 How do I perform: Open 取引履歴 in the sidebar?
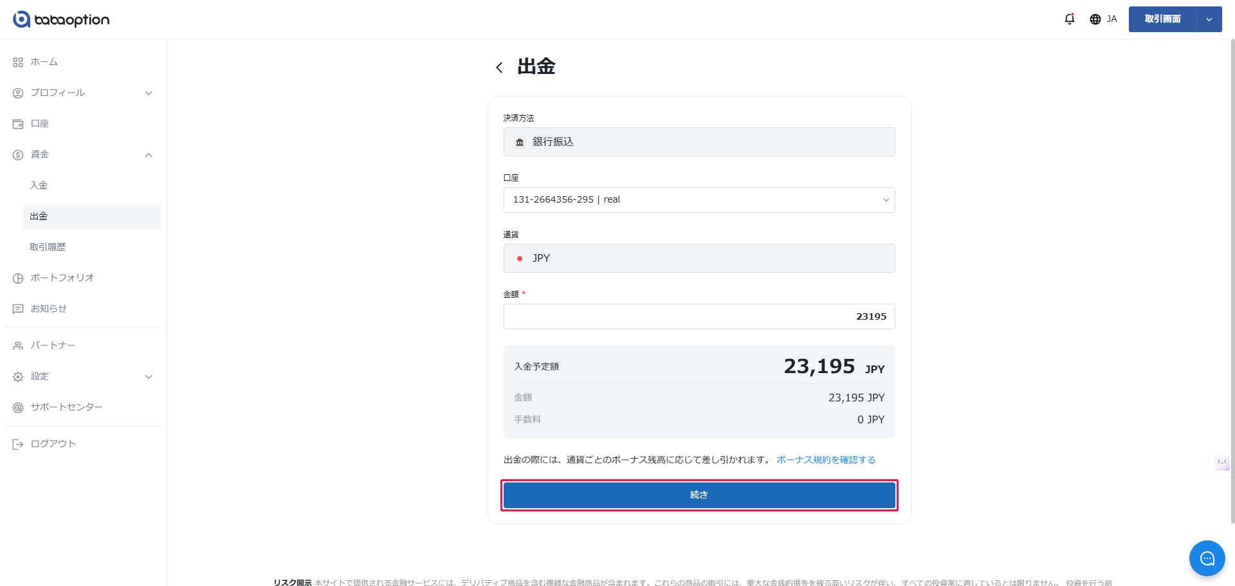pyautogui.click(x=48, y=248)
